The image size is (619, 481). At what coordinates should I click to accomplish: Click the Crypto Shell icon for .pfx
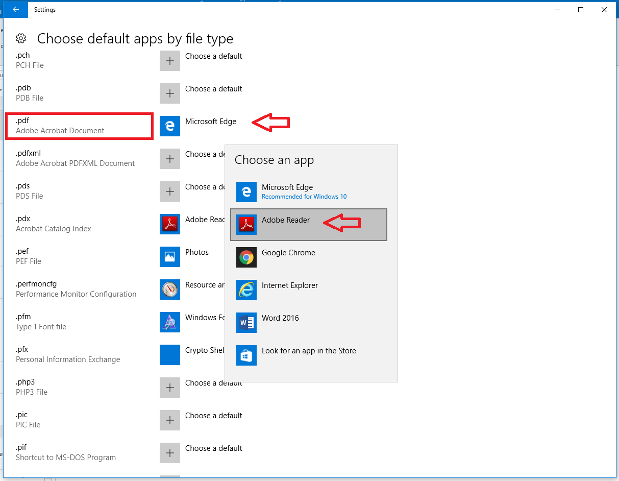pyautogui.click(x=170, y=355)
